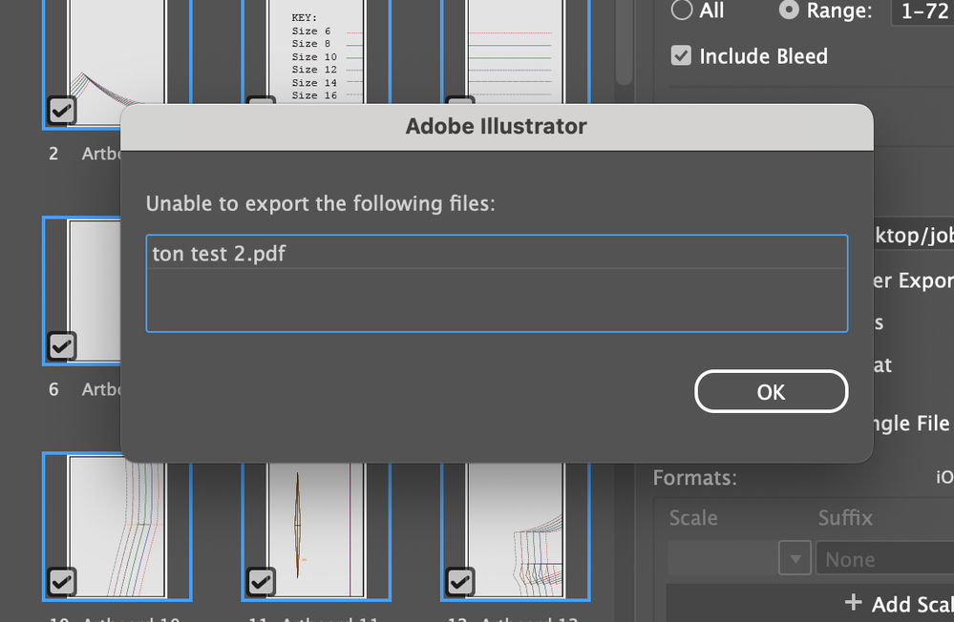
Task: Uncheck the Artboard 6 export checkbox
Action: [x=61, y=346]
